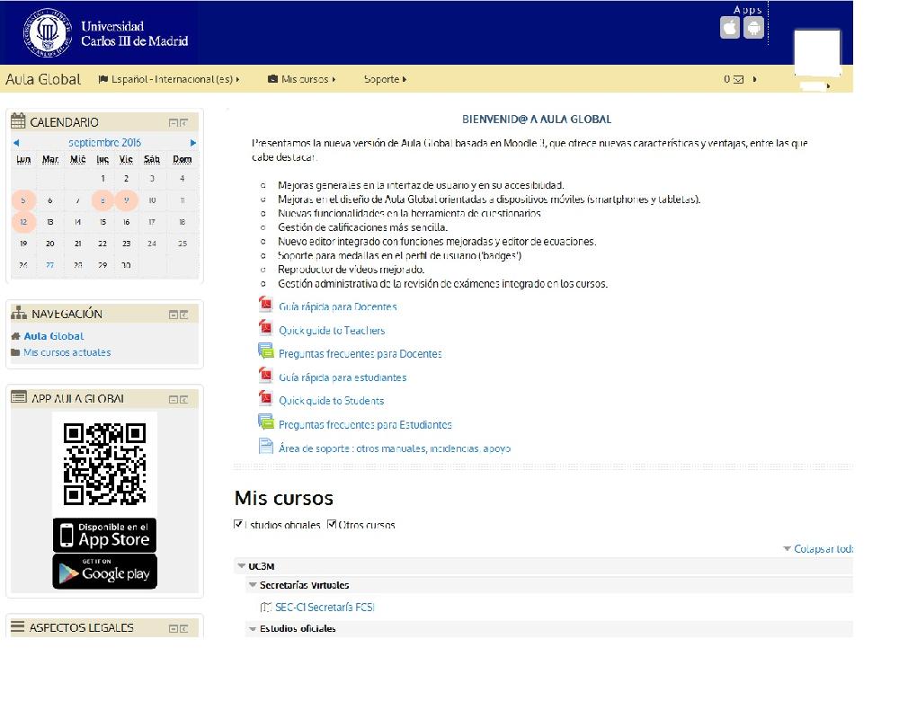Hide the Calendario block
The image size is (899, 719).
174,123
